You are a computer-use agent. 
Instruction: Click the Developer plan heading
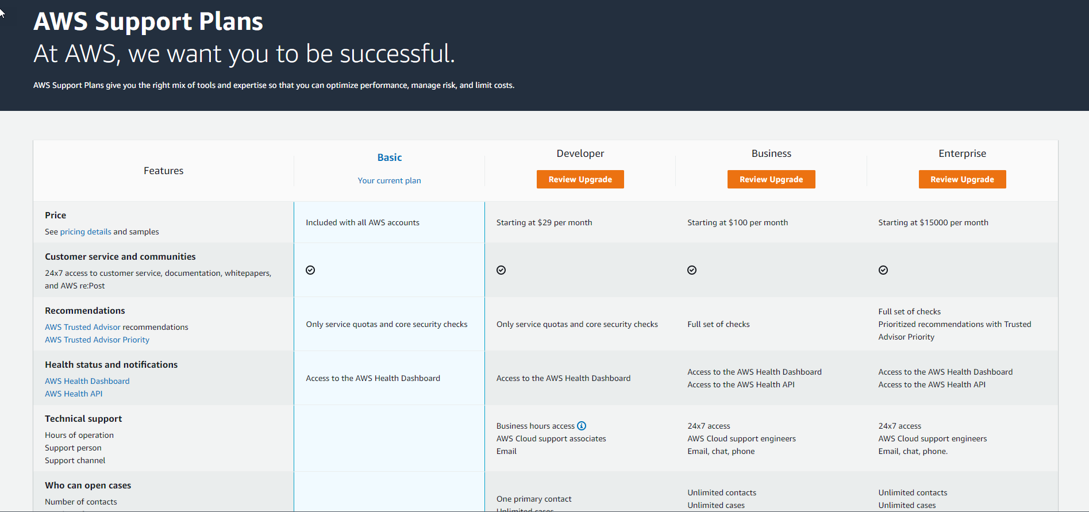click(580, 153)
